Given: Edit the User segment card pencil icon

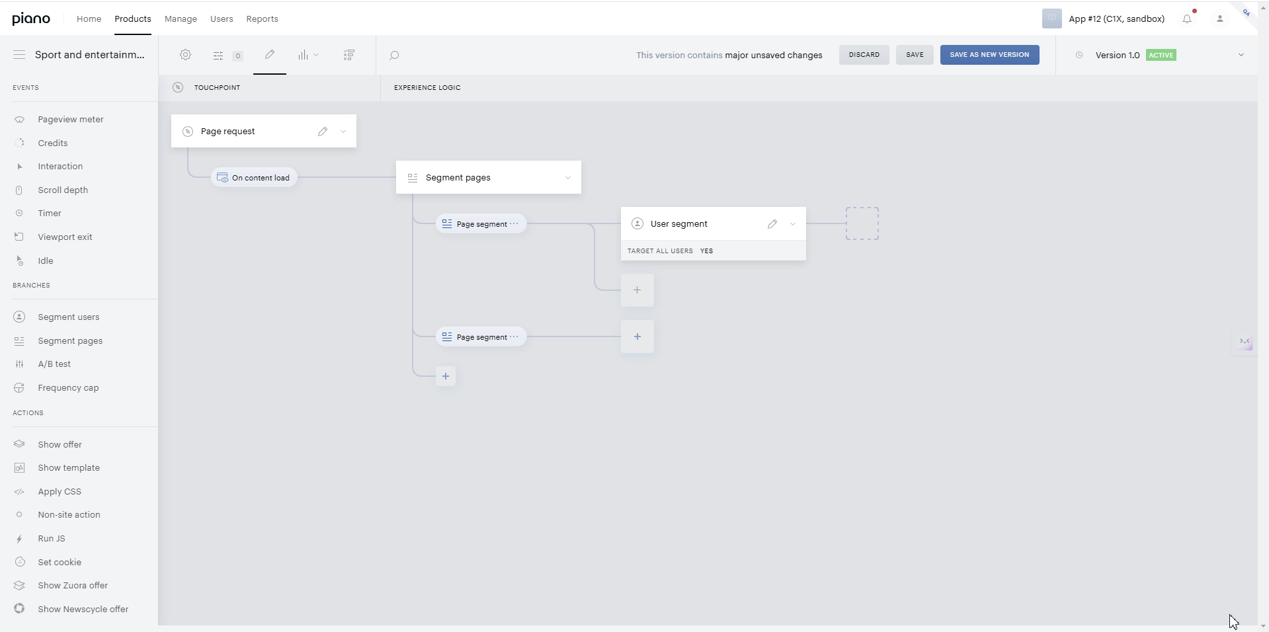Looking at the screenshot, I should point(772,223).
